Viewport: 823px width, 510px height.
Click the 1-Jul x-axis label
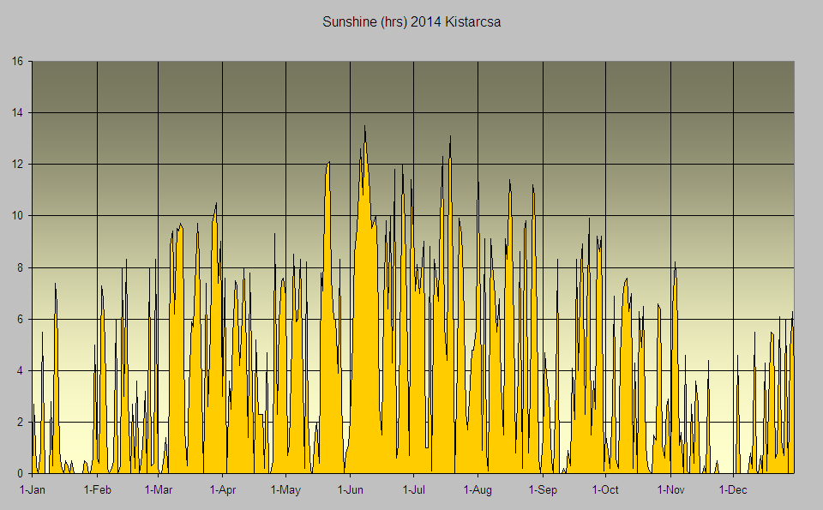[x=413, y=490]
